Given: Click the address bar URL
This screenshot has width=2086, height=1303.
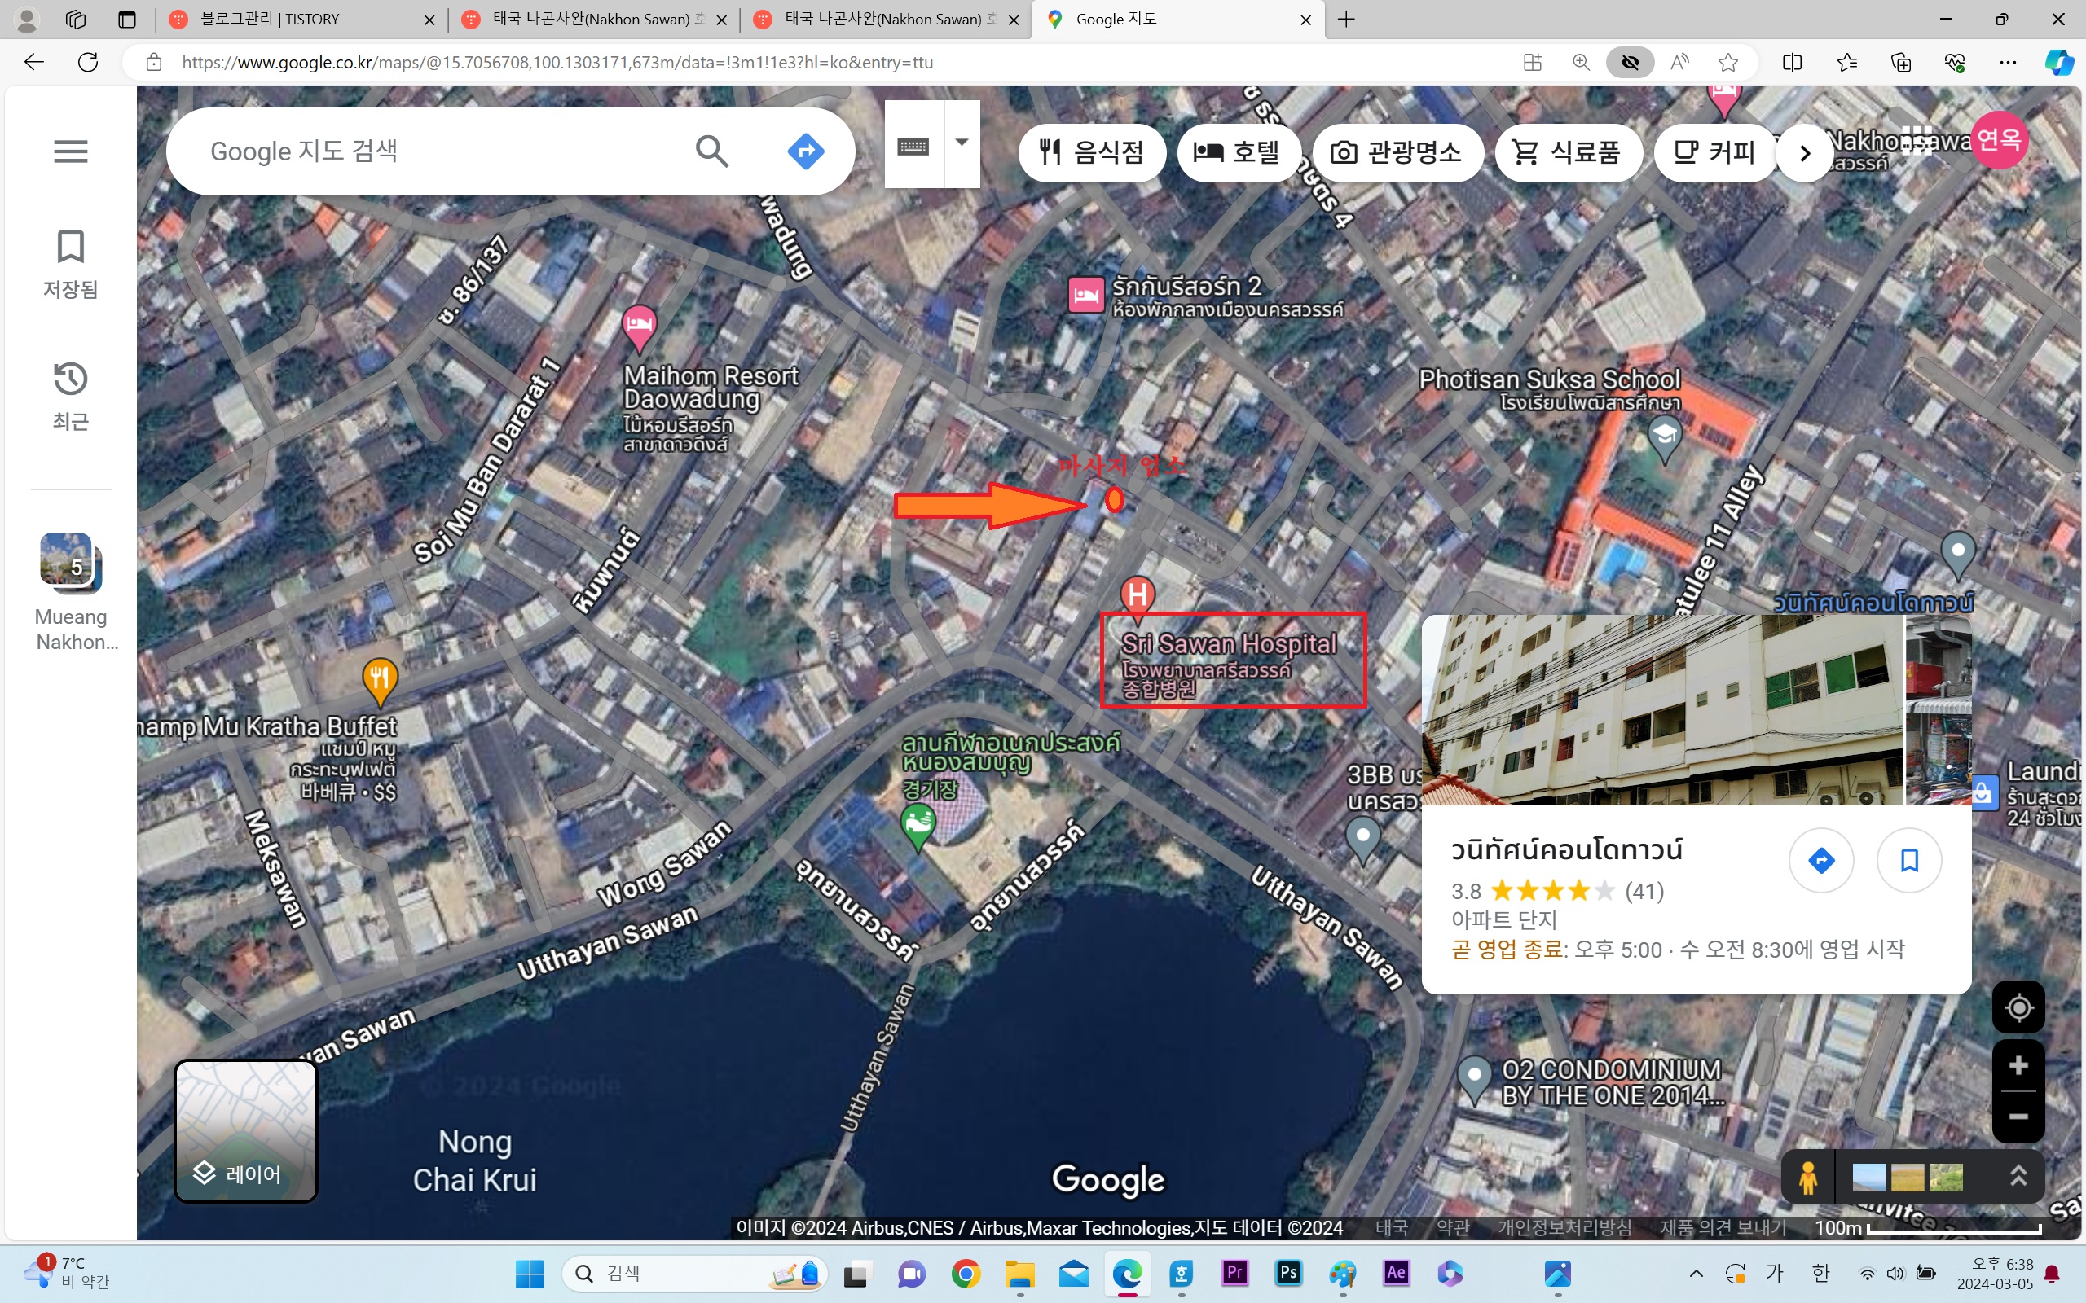Looking at the screenshot, I should pos(557,62).
